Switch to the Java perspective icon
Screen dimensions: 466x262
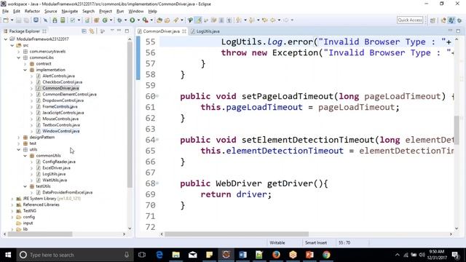coord(451,20)
